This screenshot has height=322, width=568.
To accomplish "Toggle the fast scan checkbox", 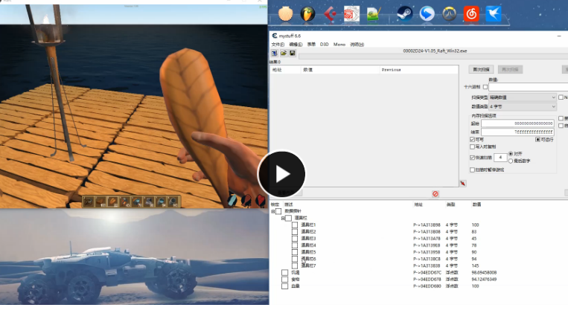I will point(473,158).
